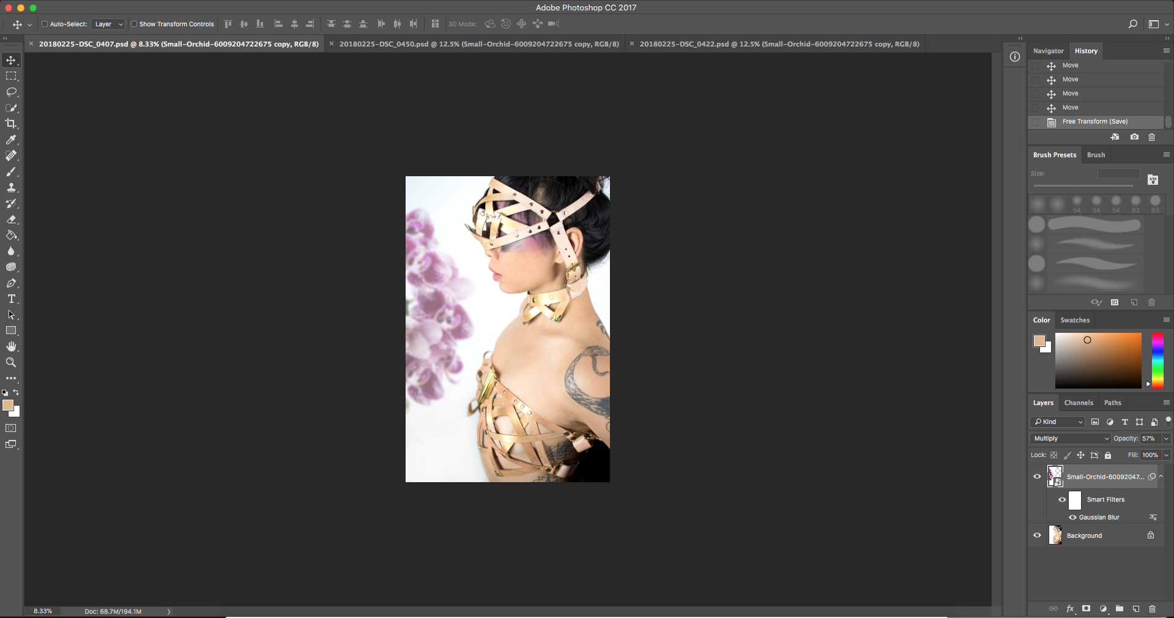Viewport: 1174px width, 618px height.
Task: Select the Lasso tool
Action: (11, 92)
